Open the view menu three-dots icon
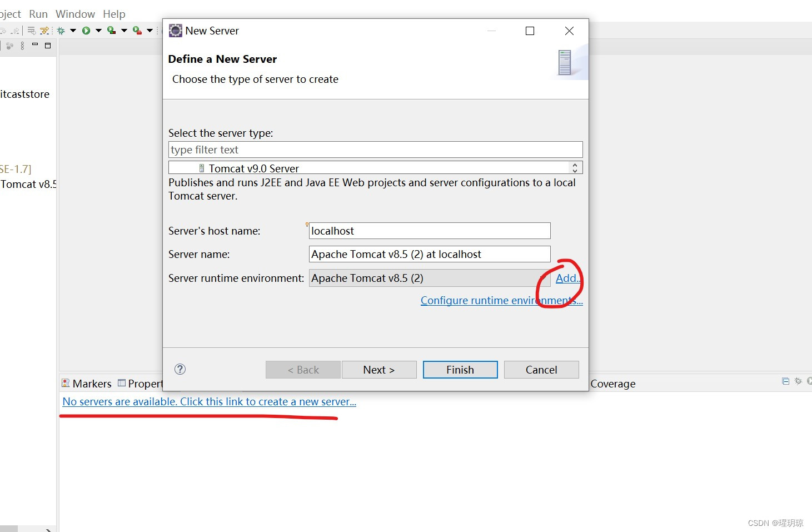This screenshot has width=812, height=532. (22, 46)
